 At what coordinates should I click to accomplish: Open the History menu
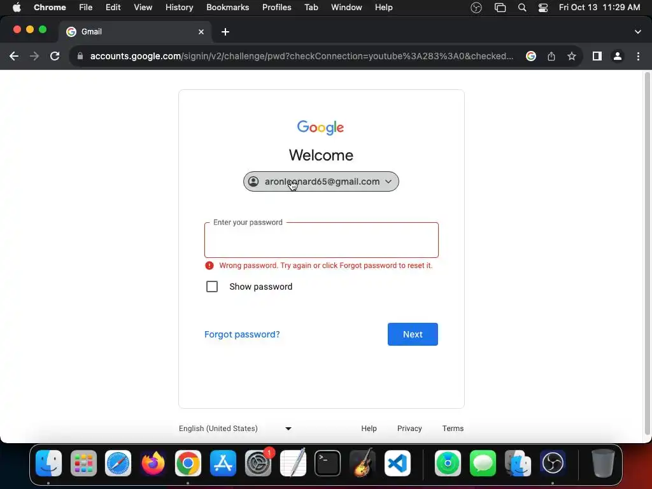179,8
